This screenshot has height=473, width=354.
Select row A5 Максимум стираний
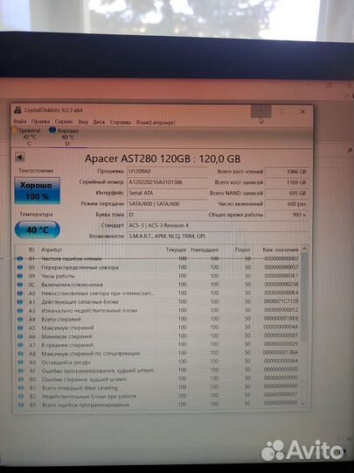[157, 328]
